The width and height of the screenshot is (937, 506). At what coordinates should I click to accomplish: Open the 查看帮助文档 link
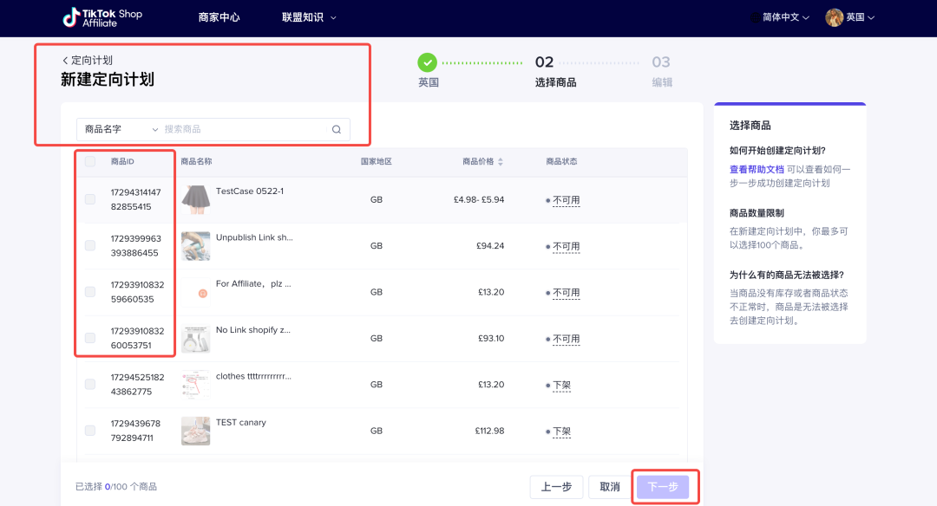coord(757,170)
